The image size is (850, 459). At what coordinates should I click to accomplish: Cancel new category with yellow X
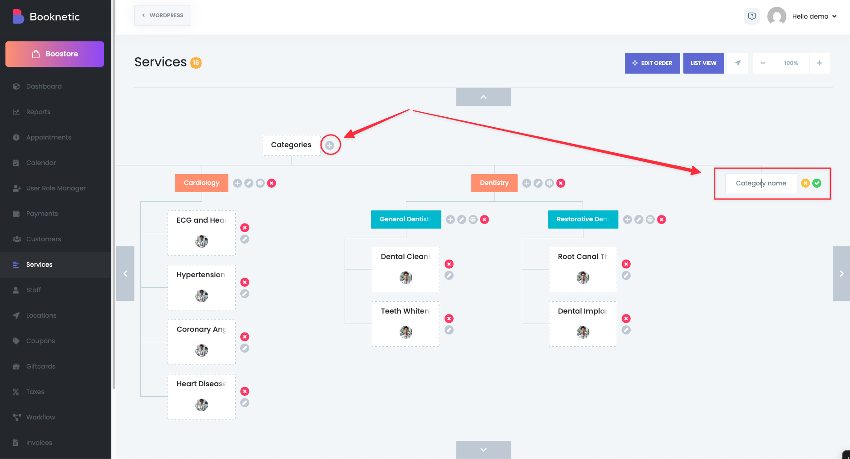pyautogui.click(x=806, y=183)
